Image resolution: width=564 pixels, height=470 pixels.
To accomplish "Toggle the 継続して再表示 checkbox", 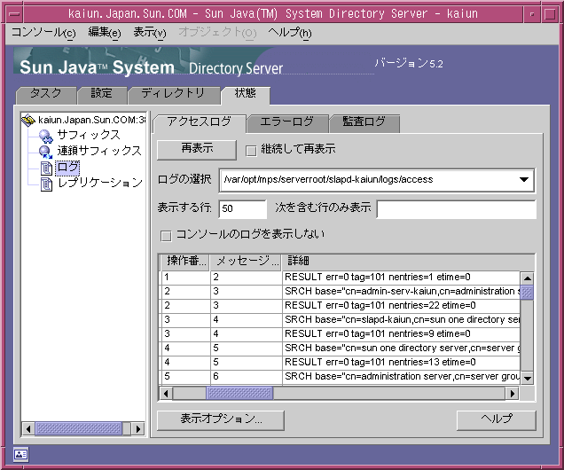I will click(251, 151).
